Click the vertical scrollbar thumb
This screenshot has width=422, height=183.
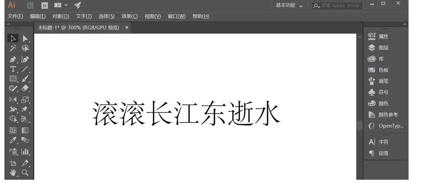pyautogui.click(x=360, y=126)
